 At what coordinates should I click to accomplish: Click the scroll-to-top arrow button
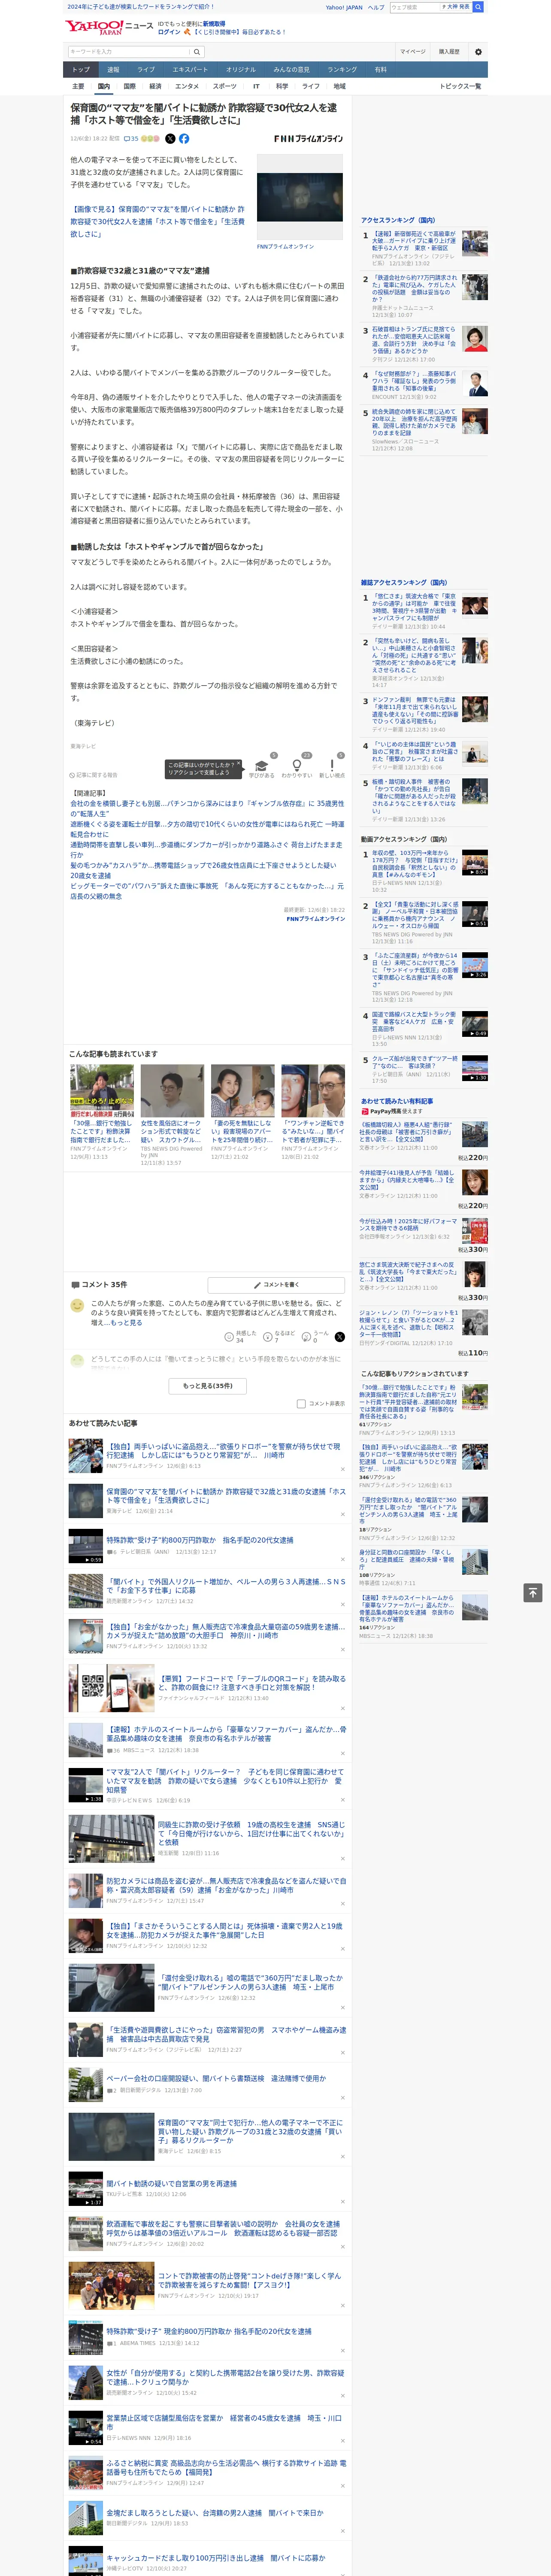(x=532, y=1593)
